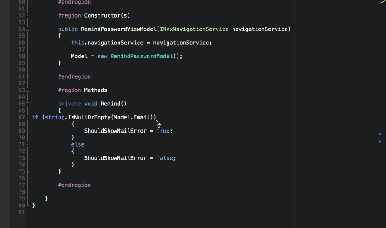This screenshot has width=386, height=228.
Task: Click the 'true' literal on line 69
Action: pos(163,131)
